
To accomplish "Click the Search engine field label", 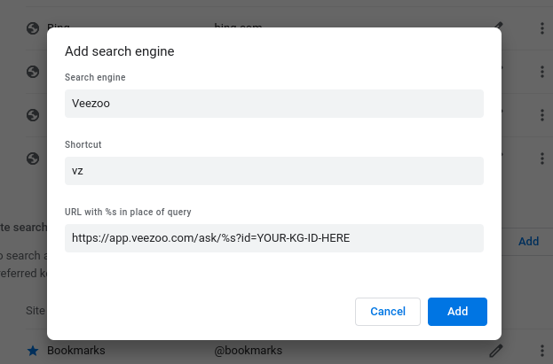I will [95, 77].
